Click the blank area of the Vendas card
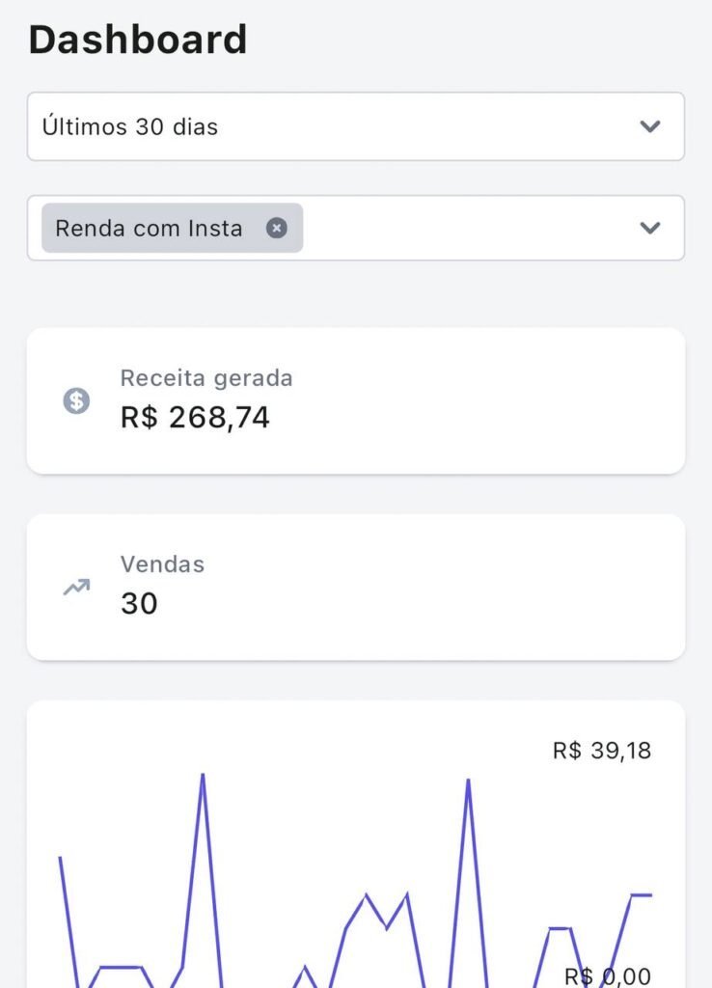 point(434,587)
